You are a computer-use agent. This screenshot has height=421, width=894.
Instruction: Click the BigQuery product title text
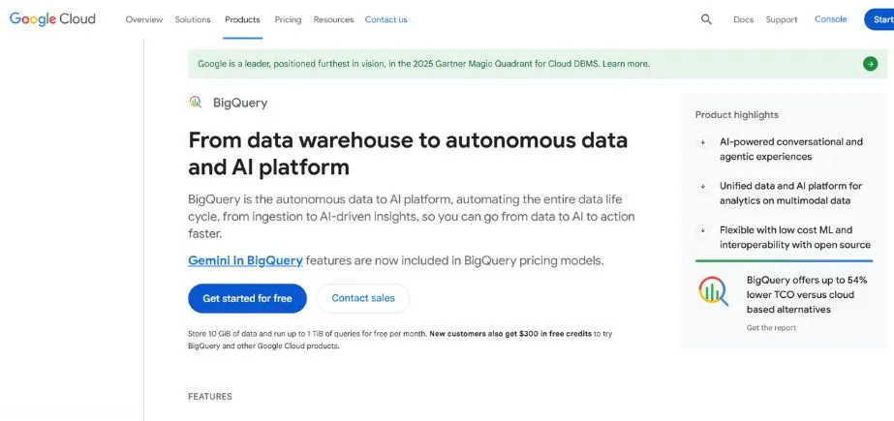coord(240,104)
